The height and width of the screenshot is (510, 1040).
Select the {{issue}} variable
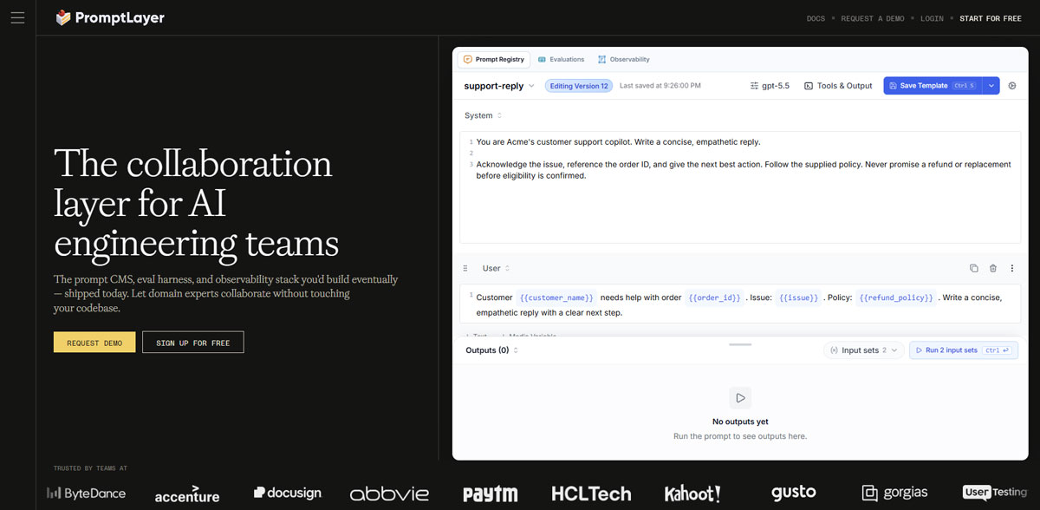pyautogui.click(x=798, y=297)
